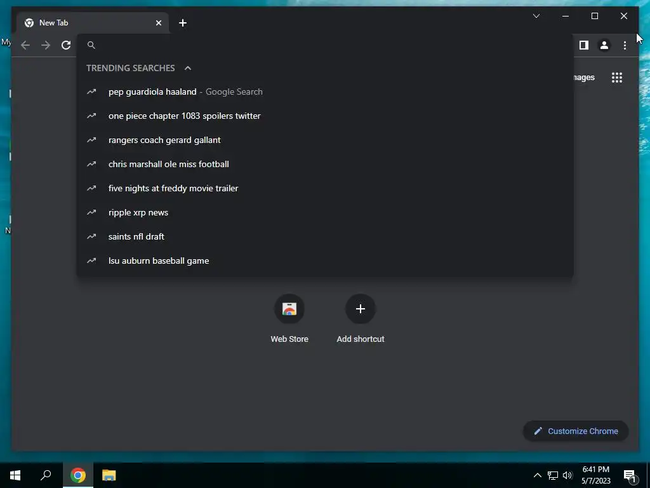The image size is (650, 488).
Task: Open the notification center icon
Action: [630, 475]
